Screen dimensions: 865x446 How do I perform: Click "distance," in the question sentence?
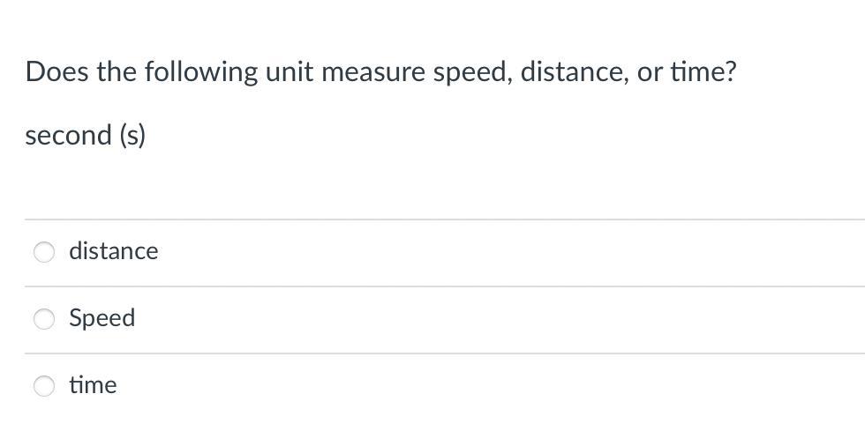pyautogui.click(x=574, y=71)
